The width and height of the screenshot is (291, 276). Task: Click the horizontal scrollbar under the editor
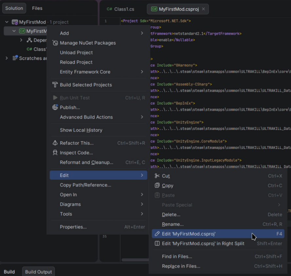[134, 260]
